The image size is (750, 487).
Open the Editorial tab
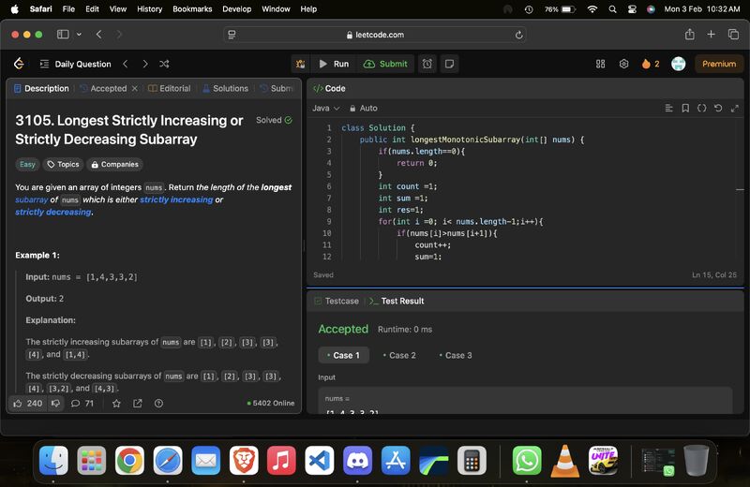pos(170,88)
